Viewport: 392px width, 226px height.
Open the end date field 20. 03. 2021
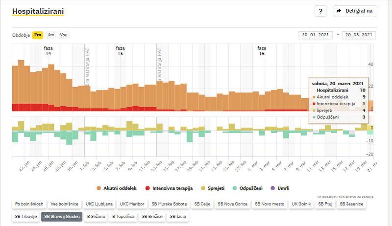359,35
